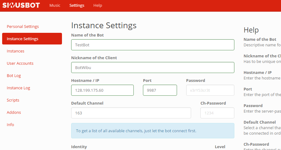Open the Help menu in top bar
Screen dimensions: 281x150
coord(98,6)
